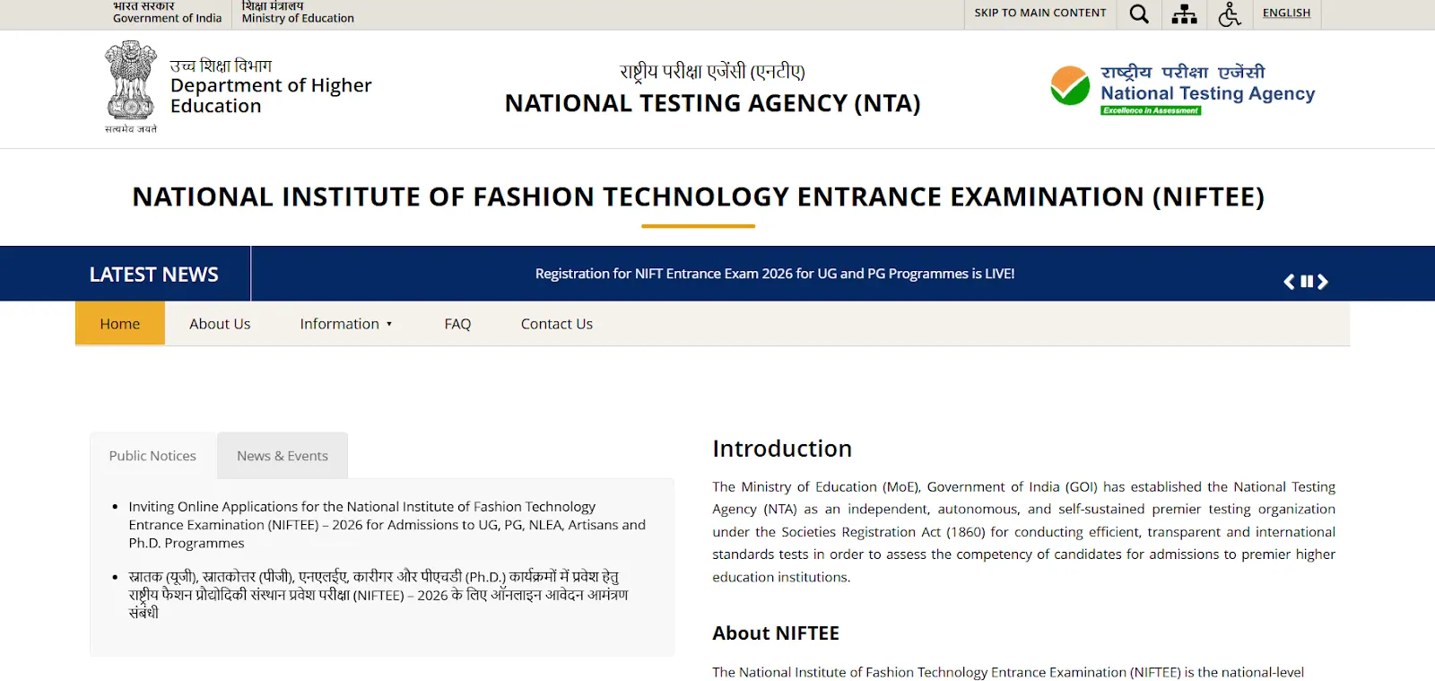Viewport: 1435px width, 681px height.
Task: Go to previous news item arrow
Action: 1289,282
